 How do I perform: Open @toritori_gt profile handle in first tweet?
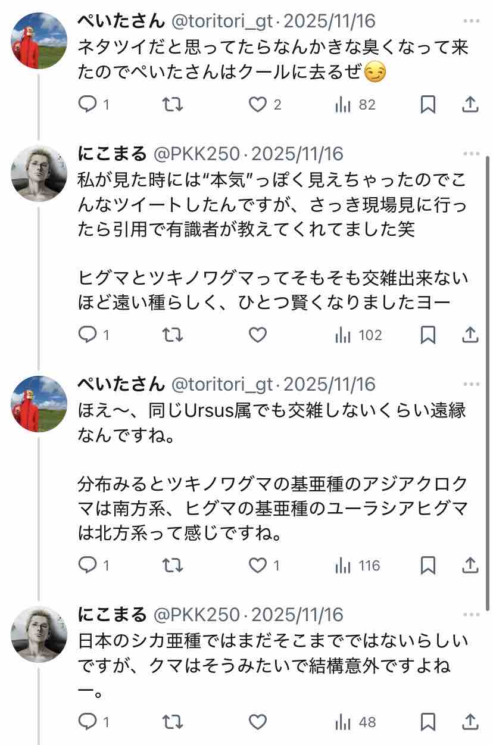coord(221,22)
